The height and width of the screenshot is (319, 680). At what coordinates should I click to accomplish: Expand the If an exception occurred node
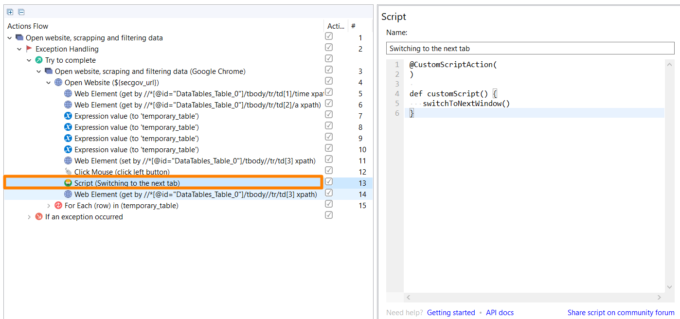click(29, 216)
